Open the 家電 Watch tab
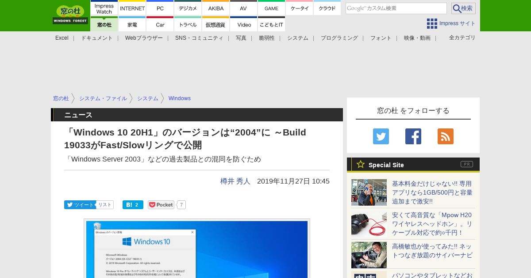The width and height of the screenshot is (531, 278). (x=132, y=24)
